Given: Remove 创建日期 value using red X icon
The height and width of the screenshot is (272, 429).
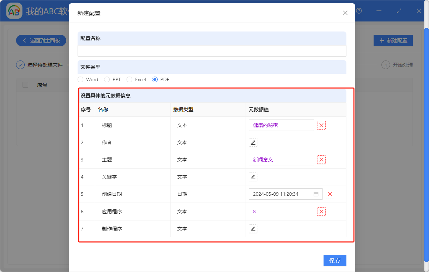Looking at the screenshot, I should [330, 194].
